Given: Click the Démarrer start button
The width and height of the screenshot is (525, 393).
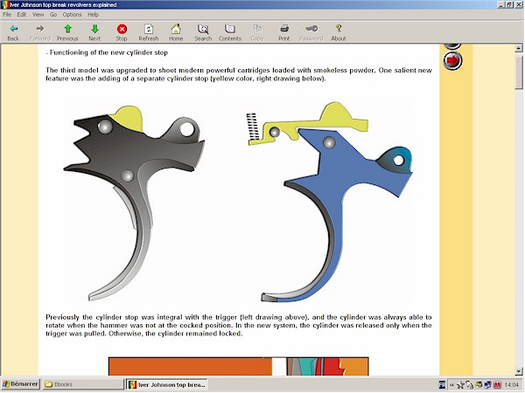Looking at the screenshot, I should point(21,384).
